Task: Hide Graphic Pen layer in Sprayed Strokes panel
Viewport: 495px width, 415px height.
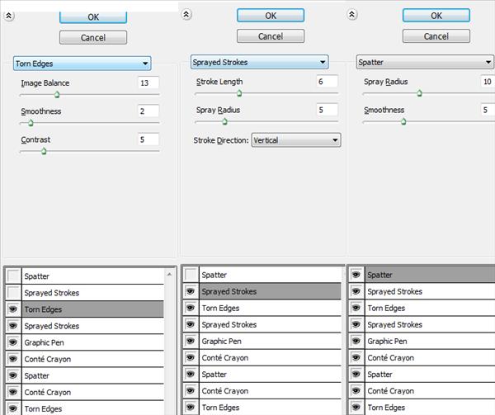Action: pos(191,341)
